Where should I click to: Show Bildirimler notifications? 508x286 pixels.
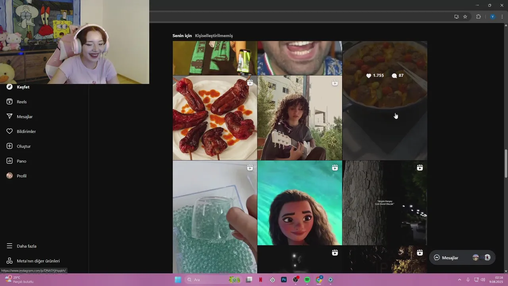(21, 131)
